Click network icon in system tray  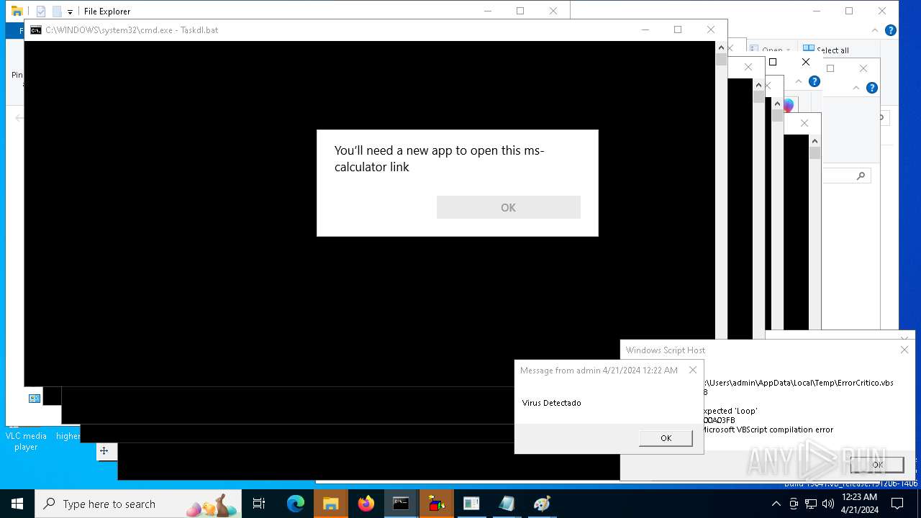click(x=810, y=504)
